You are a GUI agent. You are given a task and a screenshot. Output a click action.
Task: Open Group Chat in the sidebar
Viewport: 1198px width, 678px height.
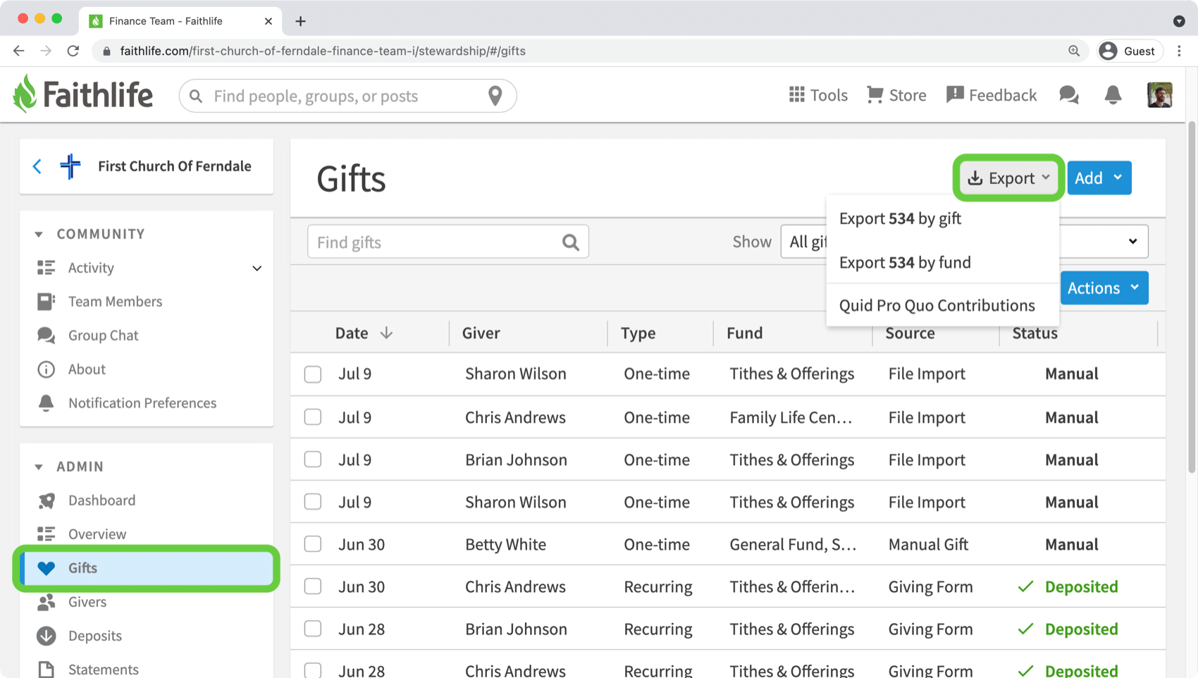(x=103, y=335)
